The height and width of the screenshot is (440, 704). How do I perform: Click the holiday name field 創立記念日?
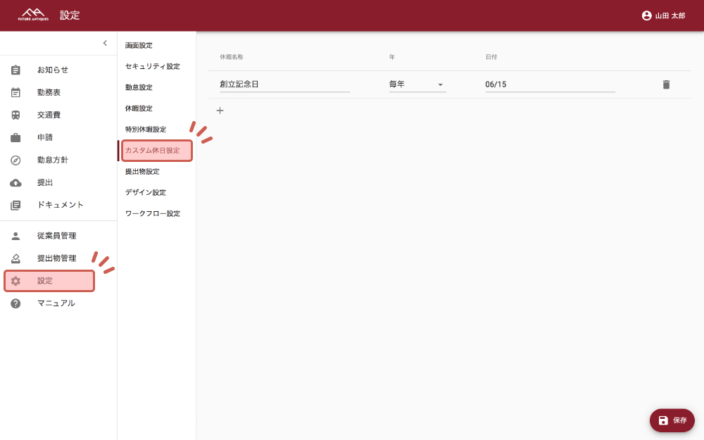click(x=284, y=84)
